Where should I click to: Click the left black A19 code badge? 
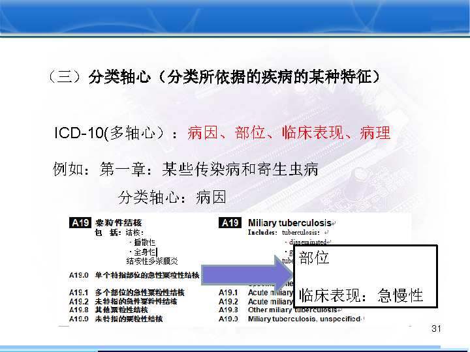point(80,223)
